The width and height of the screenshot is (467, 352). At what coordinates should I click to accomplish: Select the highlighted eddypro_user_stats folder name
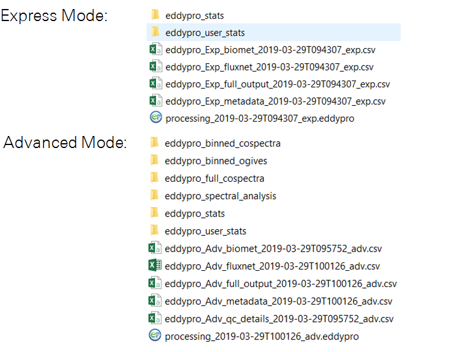[205, 32]
